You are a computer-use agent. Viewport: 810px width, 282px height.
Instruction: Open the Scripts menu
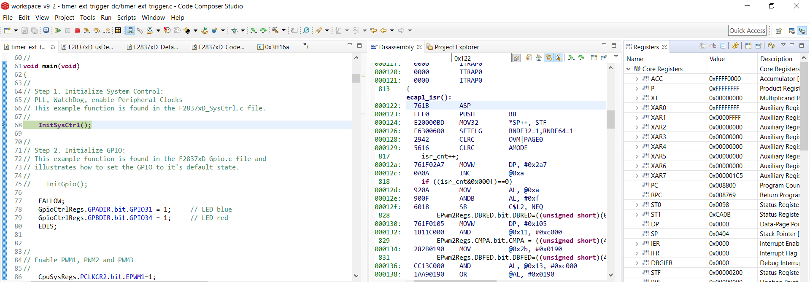126,18
